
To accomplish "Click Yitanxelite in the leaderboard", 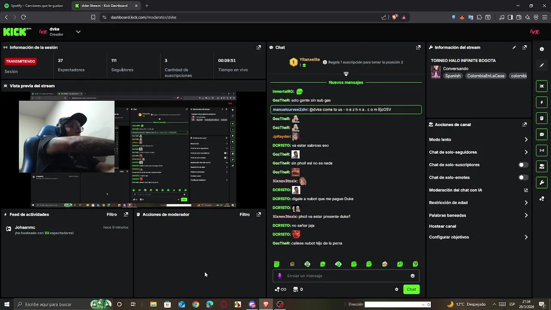I will click(x=310, y=60).
